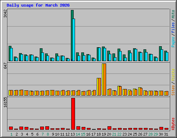The image size is (177, 138).
Task: Select the cyan pages bar for day 13
Action: pyautogui.click(x=74, y=40)
